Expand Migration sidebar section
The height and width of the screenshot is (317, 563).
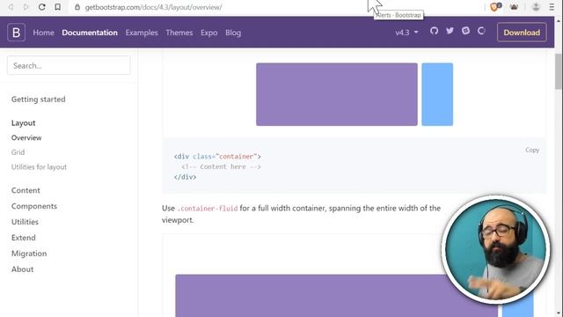[29, 254]
